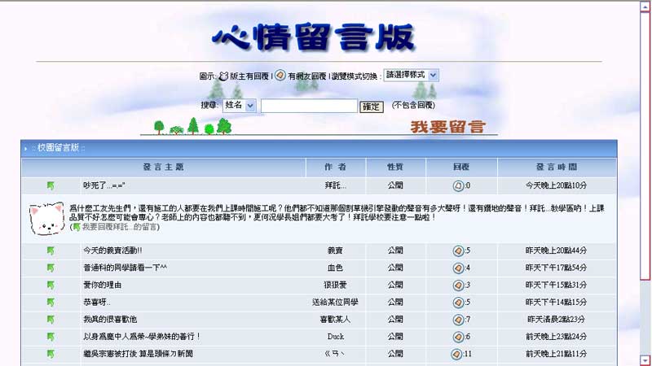Click the reply icon in the 愛你的理由 row
652x366 pixels.
[x=458, y=285]
